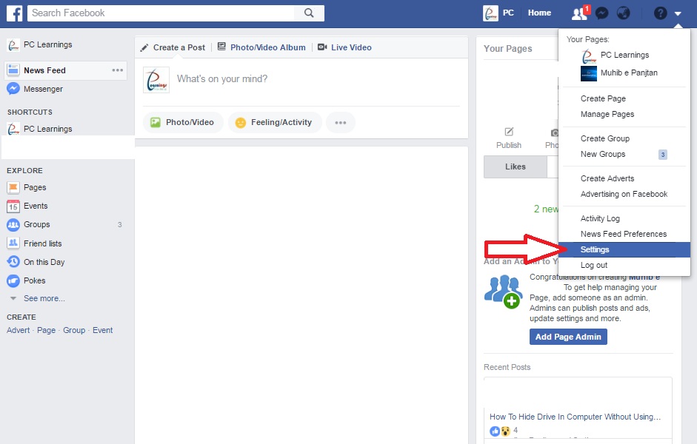
Task: Click the Events calendar icon
Action: [13, 206]
